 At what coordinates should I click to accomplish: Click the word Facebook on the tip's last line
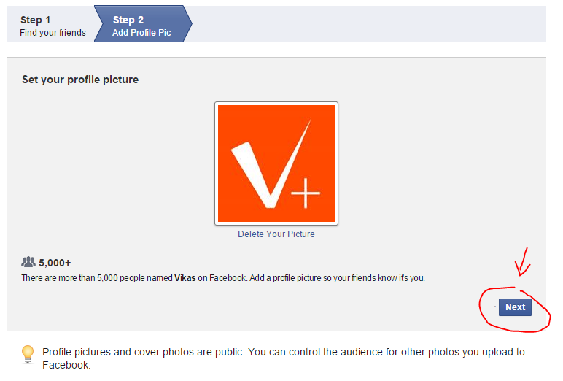(66, 365)
